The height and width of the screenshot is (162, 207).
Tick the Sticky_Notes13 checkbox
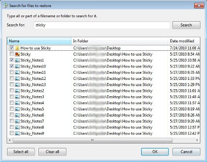11,84
